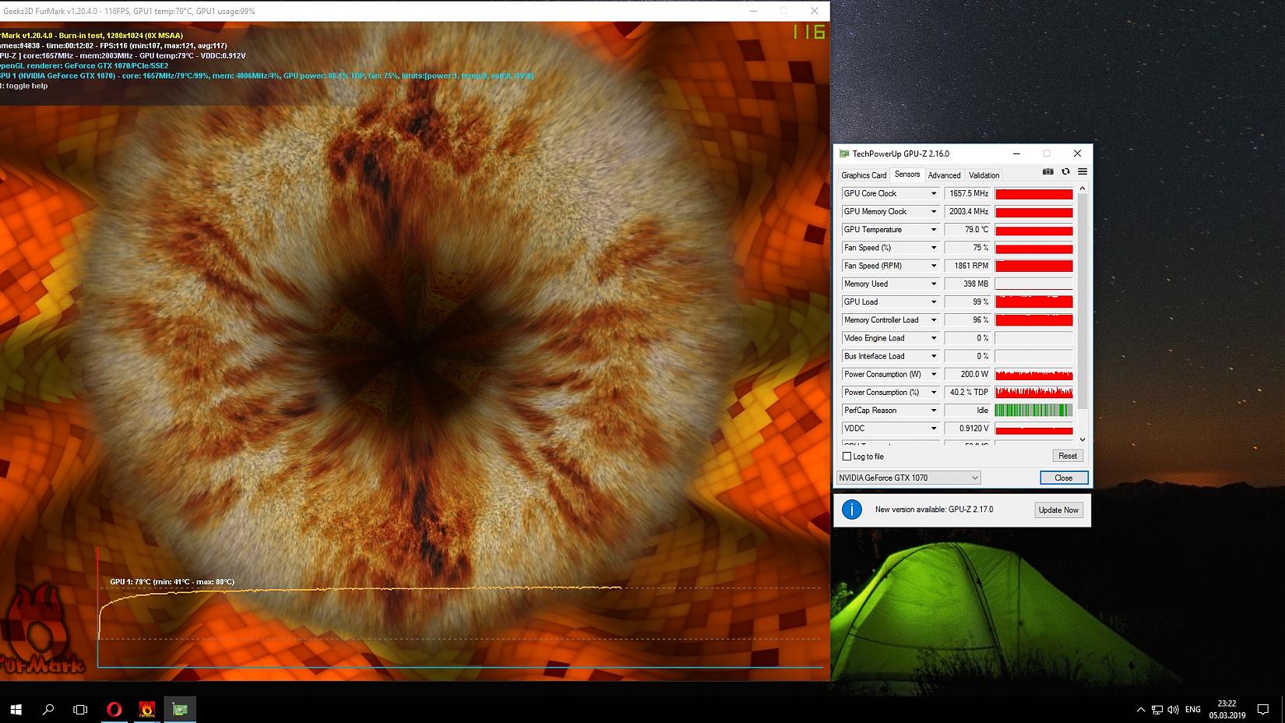Click the 1861 RPM fan speed value

click(x=968, y=266)
